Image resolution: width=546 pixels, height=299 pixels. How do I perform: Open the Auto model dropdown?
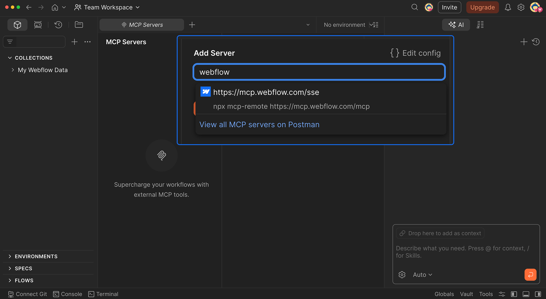pos(422,275)
